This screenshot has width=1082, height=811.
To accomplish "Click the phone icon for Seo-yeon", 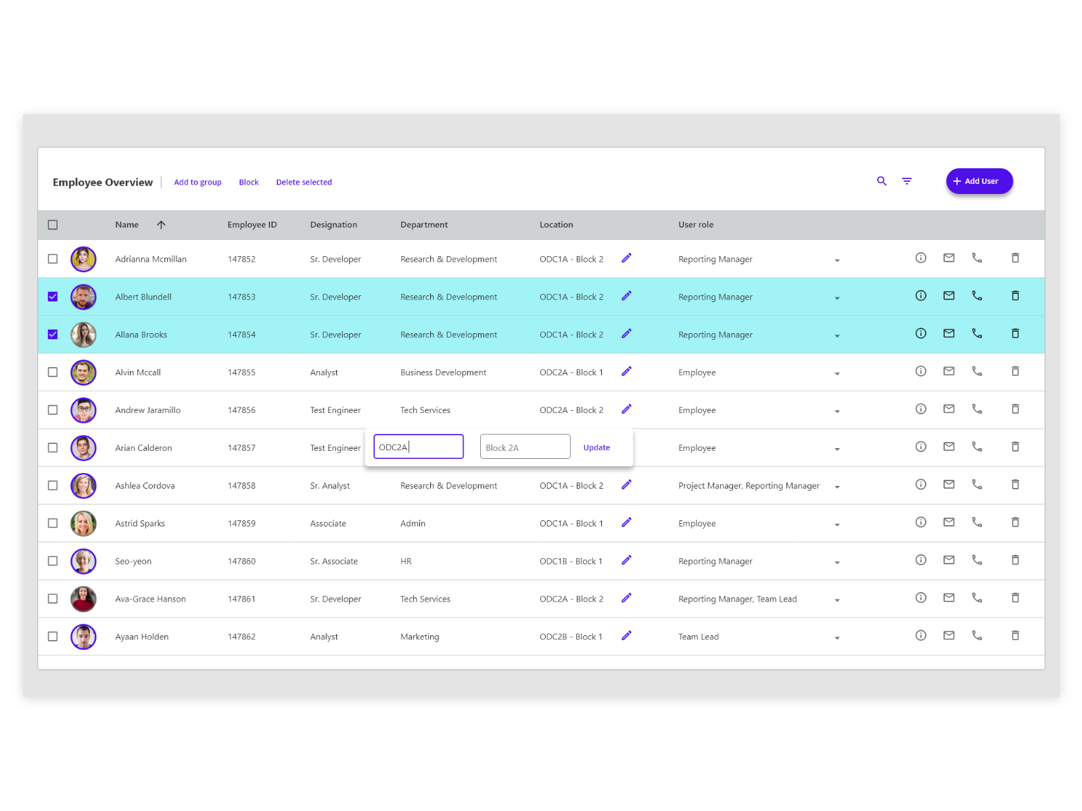I will coord(977,560).
